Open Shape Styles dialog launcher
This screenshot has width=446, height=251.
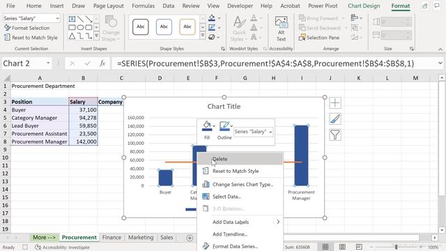click(223, 49)
